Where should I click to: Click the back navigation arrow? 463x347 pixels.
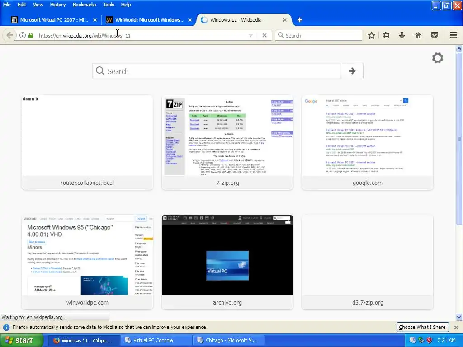pos(9,35)
